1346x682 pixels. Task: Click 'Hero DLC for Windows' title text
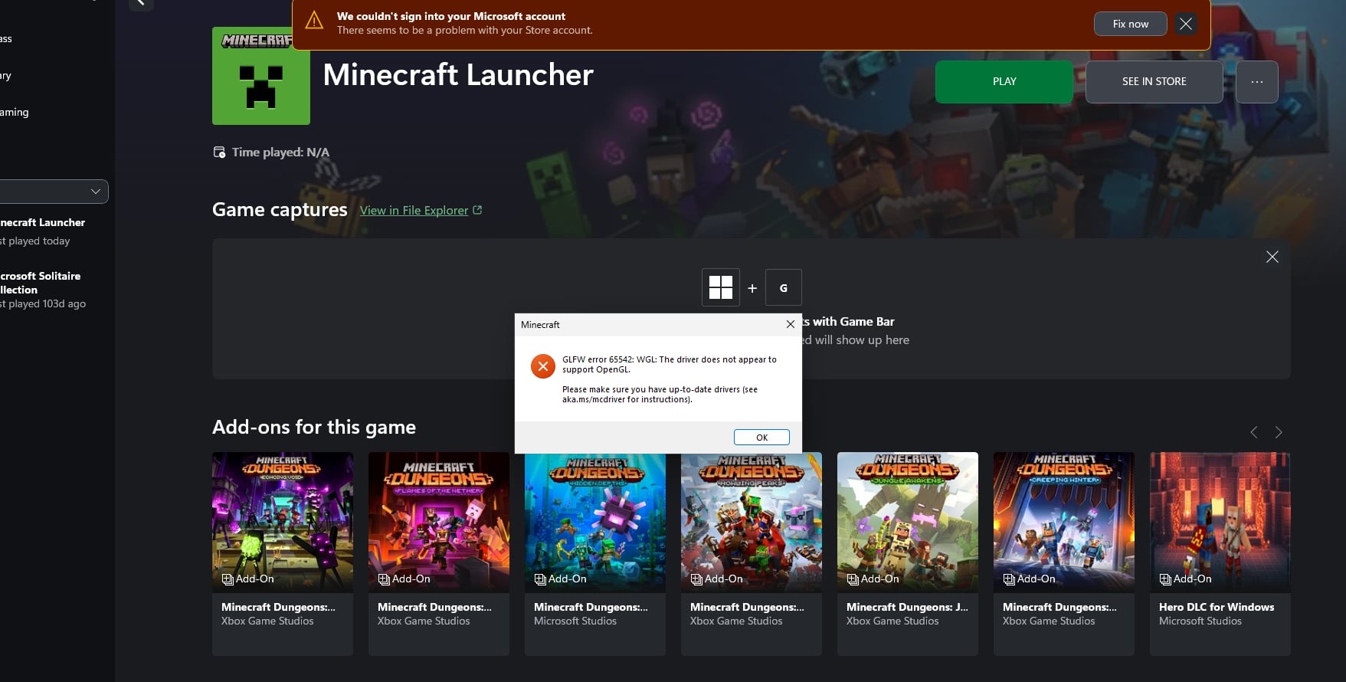(1217, 607)
